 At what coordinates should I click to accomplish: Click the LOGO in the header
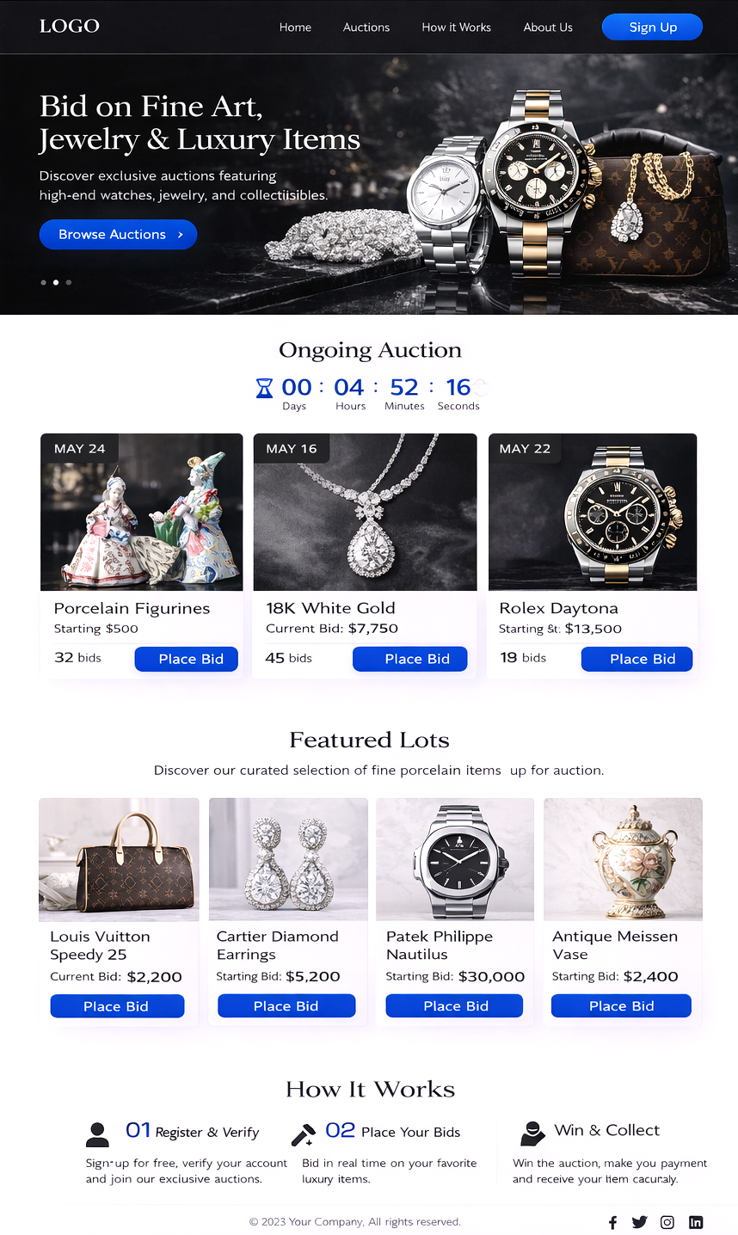click(70, 27)
